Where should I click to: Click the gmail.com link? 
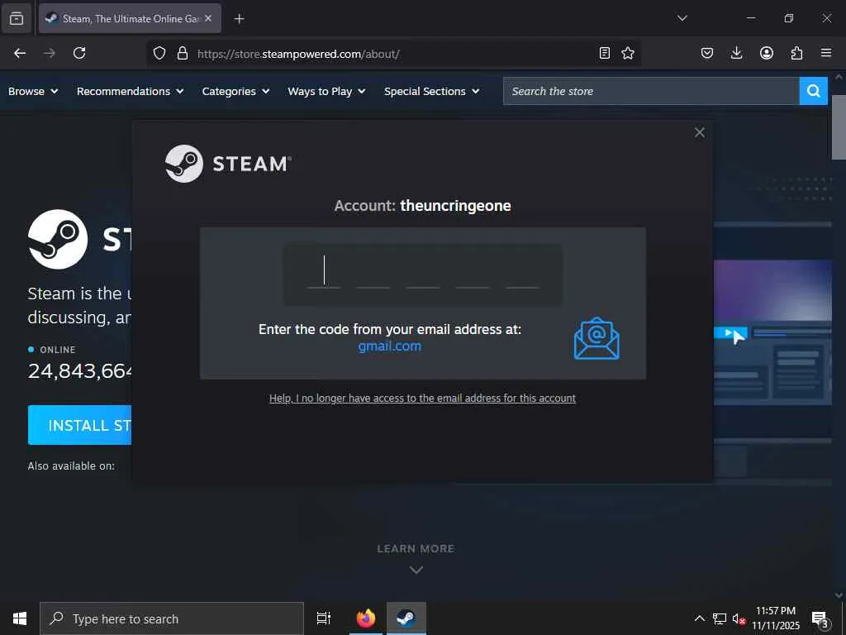pyautogui.click(x=390, y=346)
